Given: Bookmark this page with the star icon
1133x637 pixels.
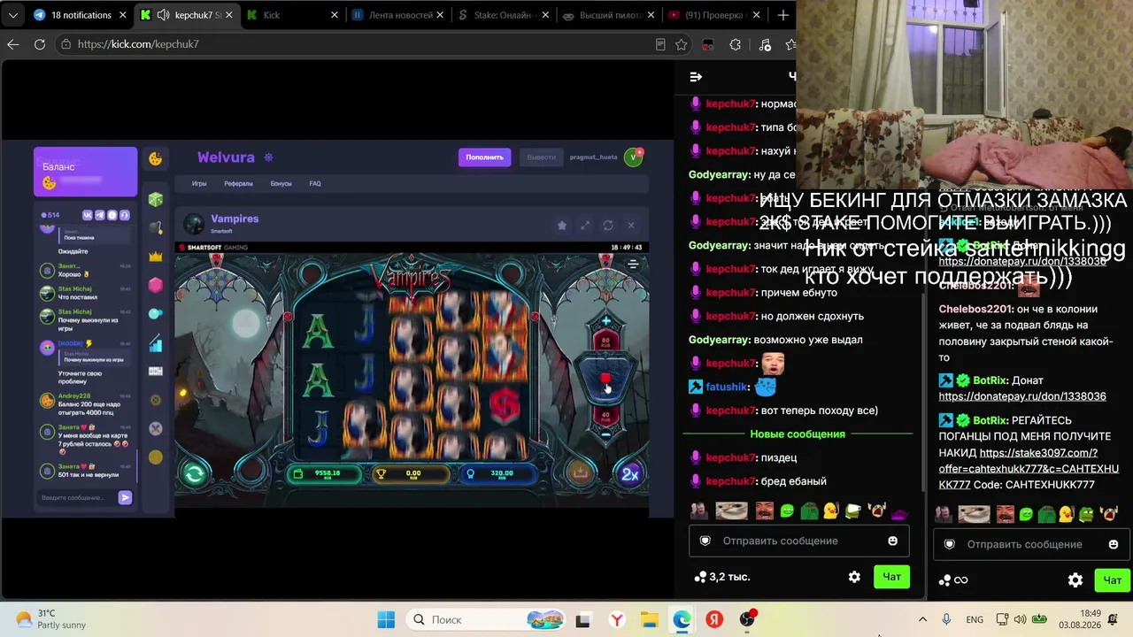Looking at the screenshot, I should (x=681, y=44).
